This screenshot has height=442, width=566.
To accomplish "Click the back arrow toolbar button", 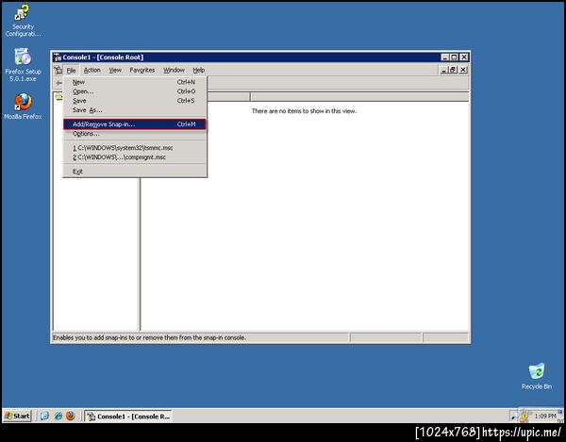I will 58,83.
